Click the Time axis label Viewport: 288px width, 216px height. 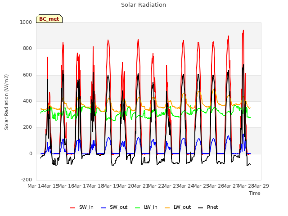pyautogui.click(x=255, y=193)
